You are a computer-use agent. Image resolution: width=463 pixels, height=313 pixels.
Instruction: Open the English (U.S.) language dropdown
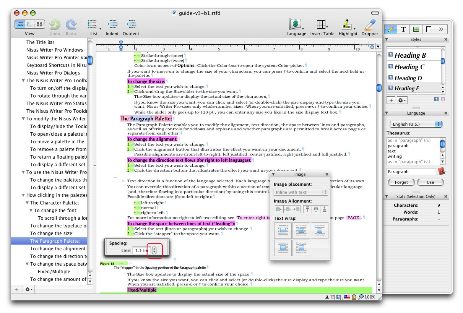(416, 124)
